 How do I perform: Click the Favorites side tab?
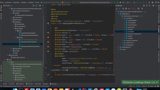tap(1, 78)
